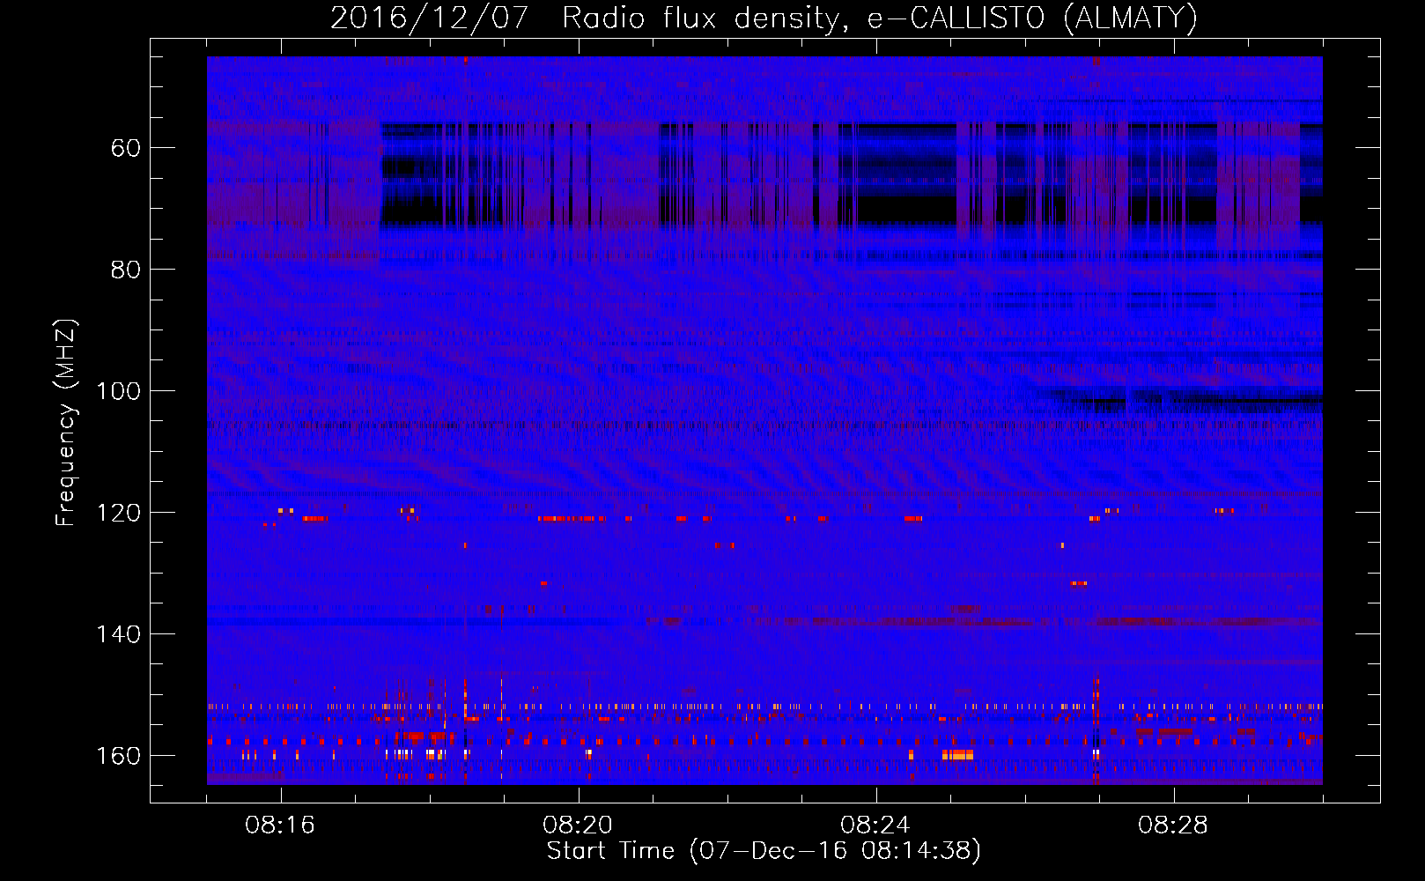Click the 'Frequency (MHZ)' axis label
Viewport: 1425px width, 881px height.
[66, 422]
